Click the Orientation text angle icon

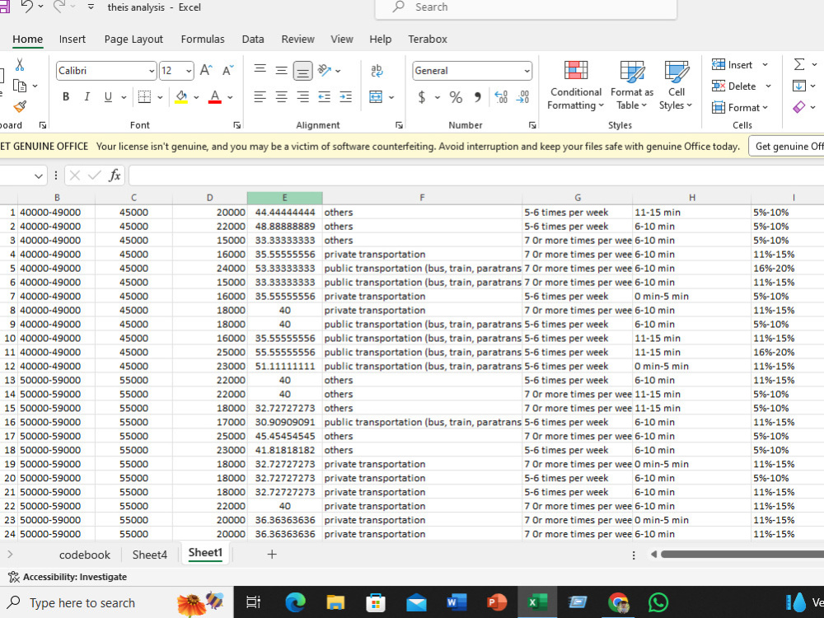(325, 70)
